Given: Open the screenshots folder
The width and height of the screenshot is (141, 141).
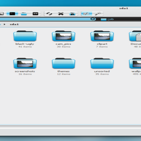Looking at the screenshot, I should pyautogui.click(x=25, y=63).
